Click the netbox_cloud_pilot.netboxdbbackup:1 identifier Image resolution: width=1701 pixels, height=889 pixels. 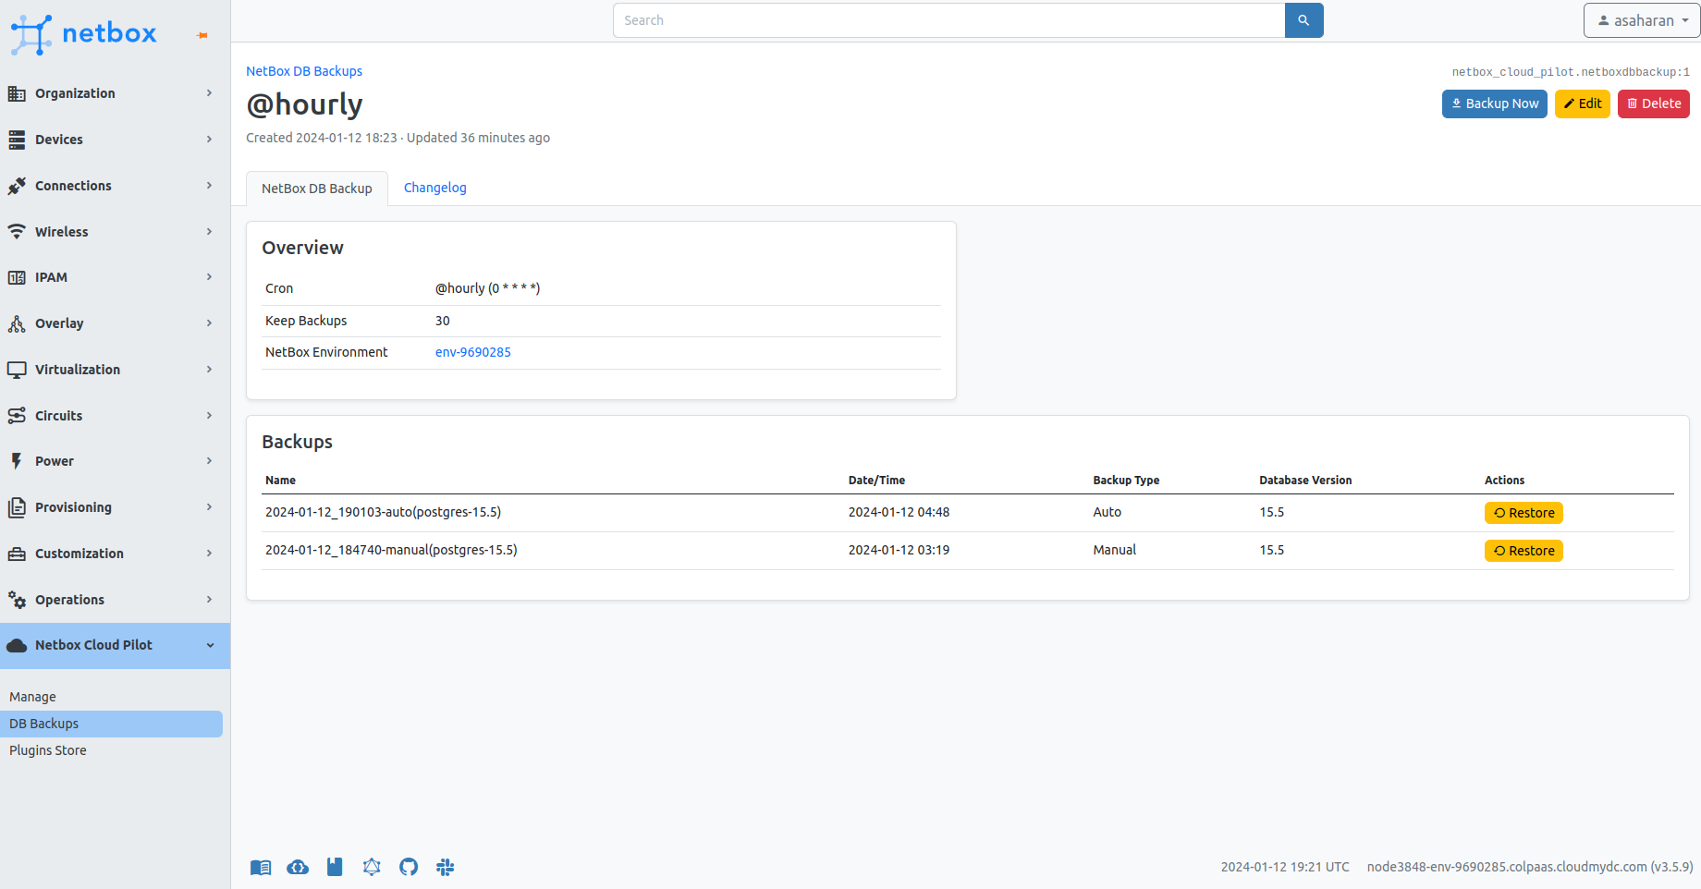coord(1571,72)
